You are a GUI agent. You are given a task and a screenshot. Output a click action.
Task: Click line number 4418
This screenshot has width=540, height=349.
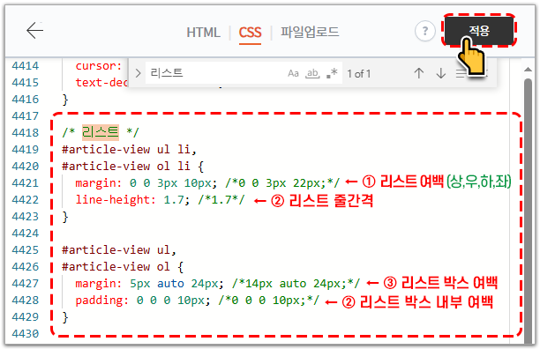26,133
